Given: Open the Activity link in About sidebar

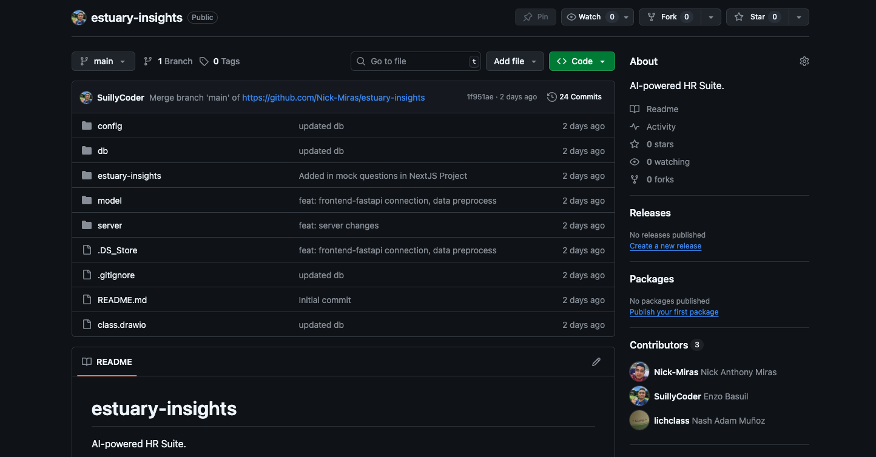Looking at the screenshot, I should point(661,127).
